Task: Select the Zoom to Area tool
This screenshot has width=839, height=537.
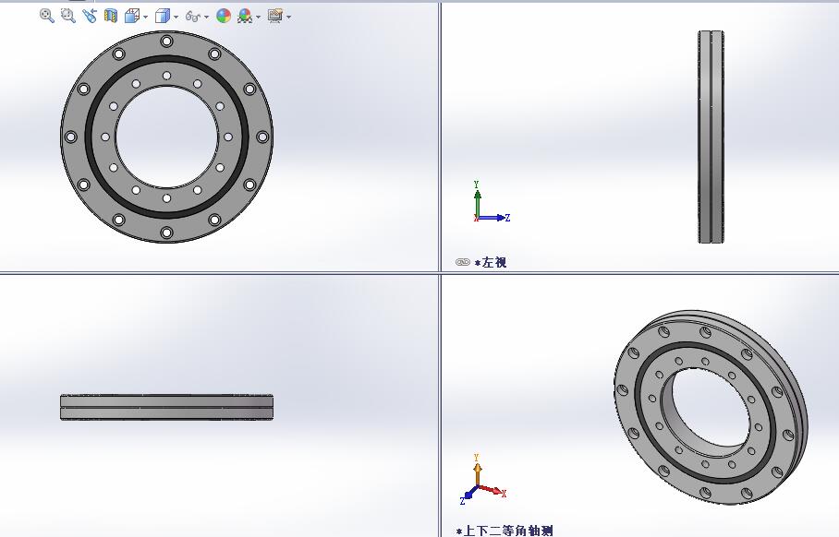Action: coord(68,16)
